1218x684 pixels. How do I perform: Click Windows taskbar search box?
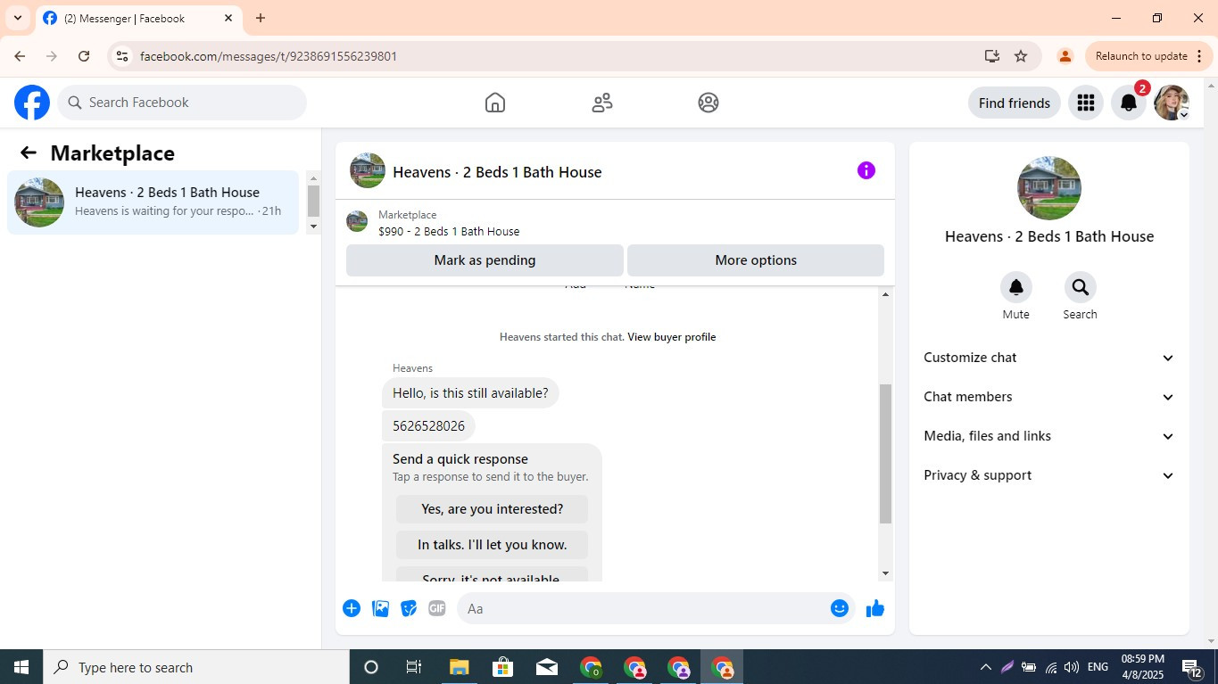tap(196, 667)
